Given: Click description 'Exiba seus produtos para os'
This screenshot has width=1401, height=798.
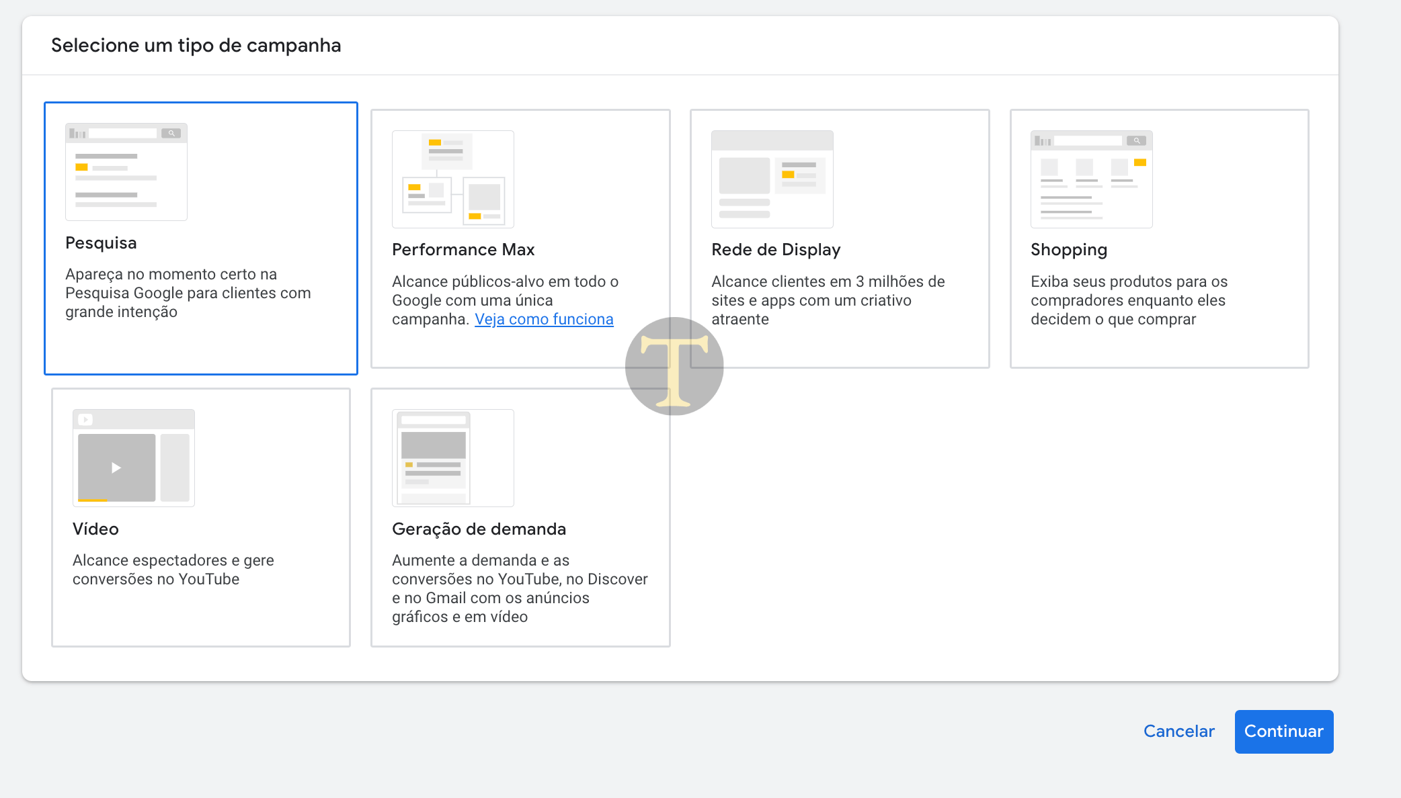Looking at the screenshot, I should [x=1129, y=281].
